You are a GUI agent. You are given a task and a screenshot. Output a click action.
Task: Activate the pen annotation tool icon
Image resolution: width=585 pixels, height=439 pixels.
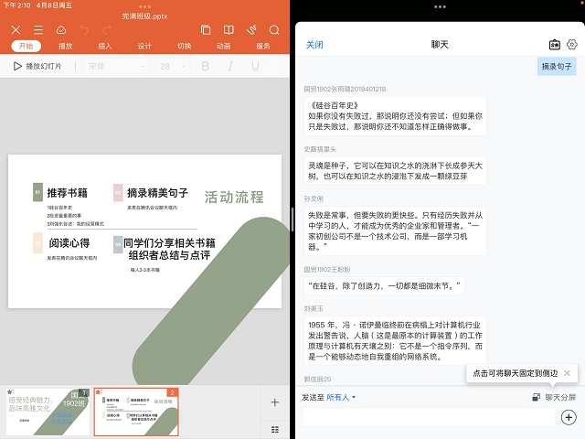click(x=251, y=30)
